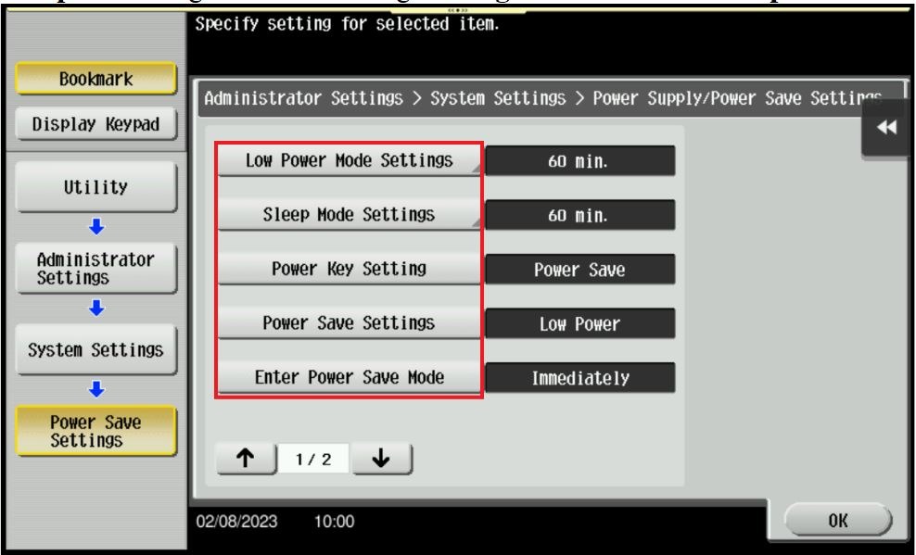Click the Immediately value field
916x555 pixels.
coord(580,379)
